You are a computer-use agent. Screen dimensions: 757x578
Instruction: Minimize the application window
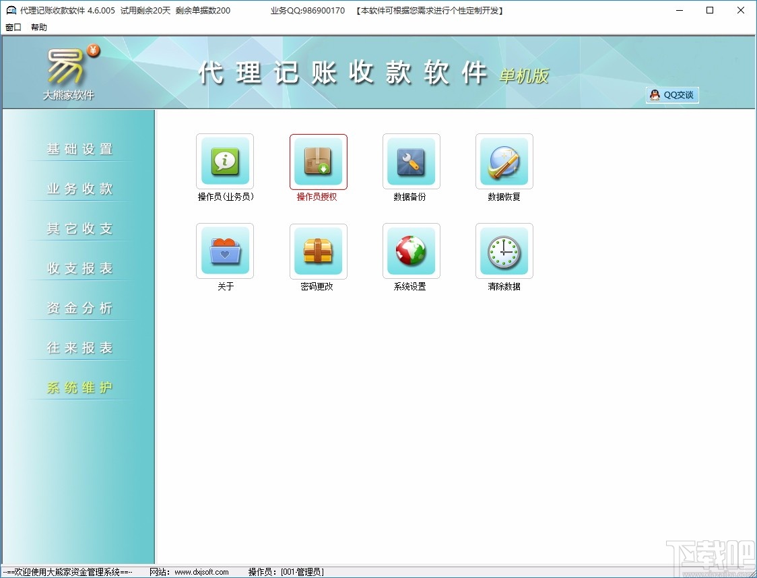click(x=680, y=10)
